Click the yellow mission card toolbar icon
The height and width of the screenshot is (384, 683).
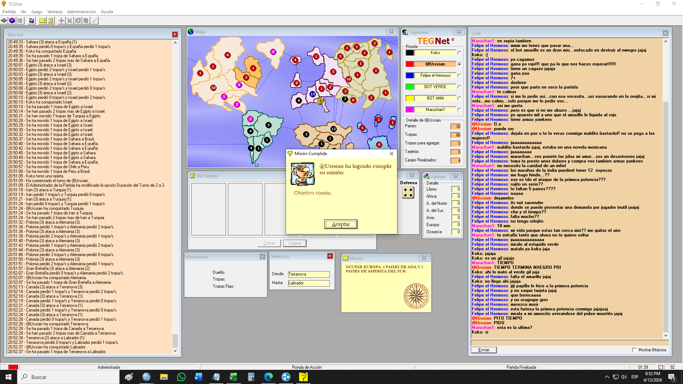[42, 21]
